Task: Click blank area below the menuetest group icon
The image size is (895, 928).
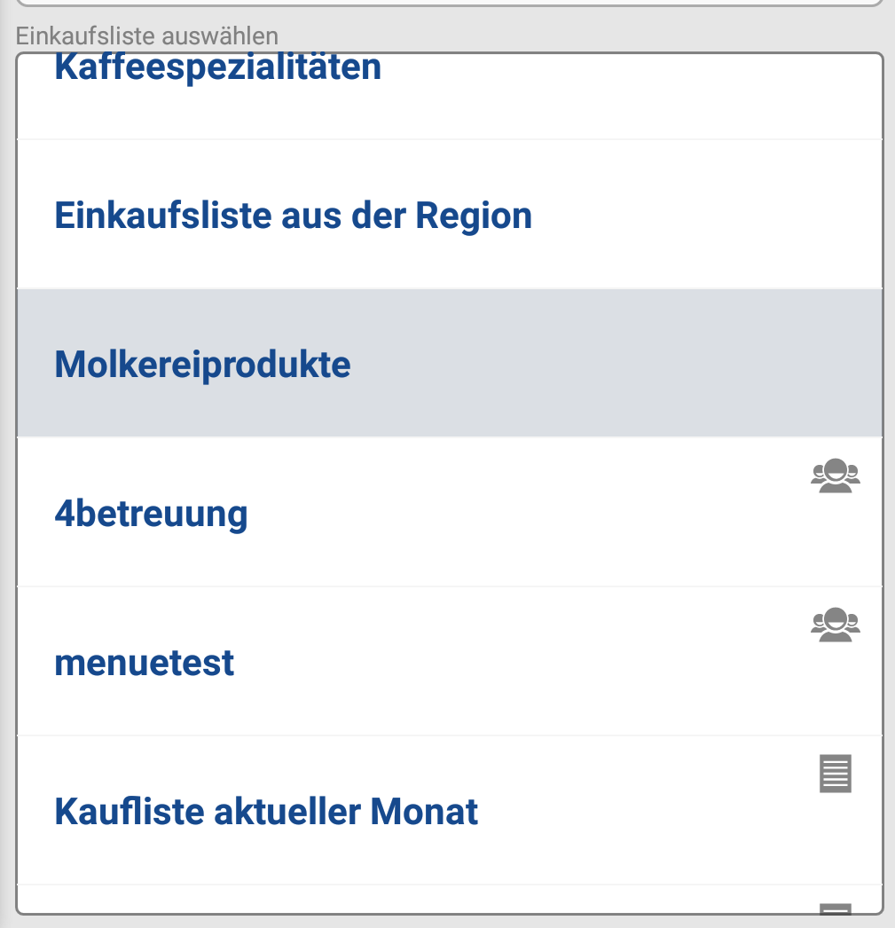Action: click(836, 690)
